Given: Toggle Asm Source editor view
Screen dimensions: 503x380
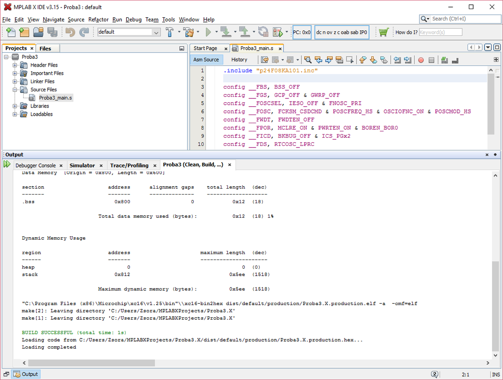Looking at the screenshot, I should tap(206, 60).
